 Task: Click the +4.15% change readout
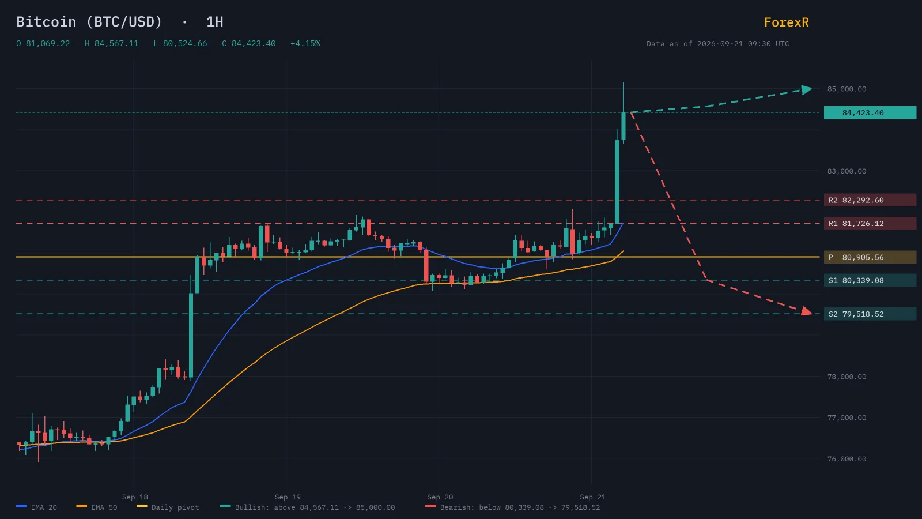305,43
